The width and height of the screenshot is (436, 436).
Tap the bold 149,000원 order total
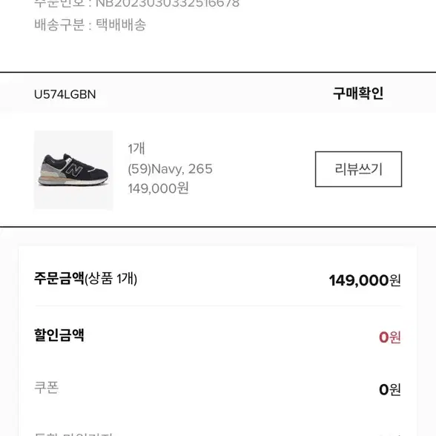click(365, 280)
